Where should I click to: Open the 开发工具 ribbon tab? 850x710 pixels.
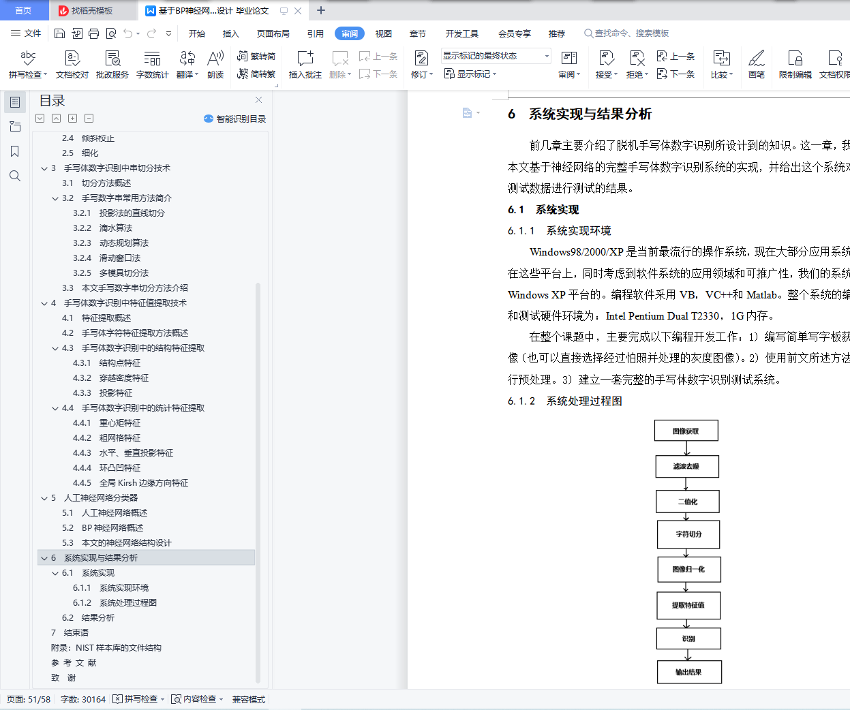tap(462, 33)
